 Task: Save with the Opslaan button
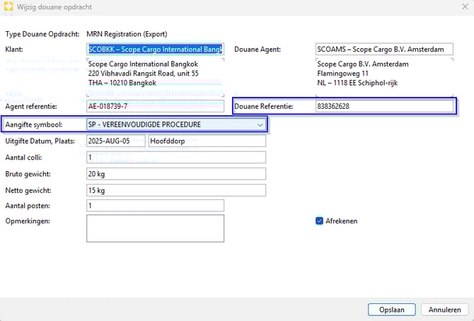[391, 310]
